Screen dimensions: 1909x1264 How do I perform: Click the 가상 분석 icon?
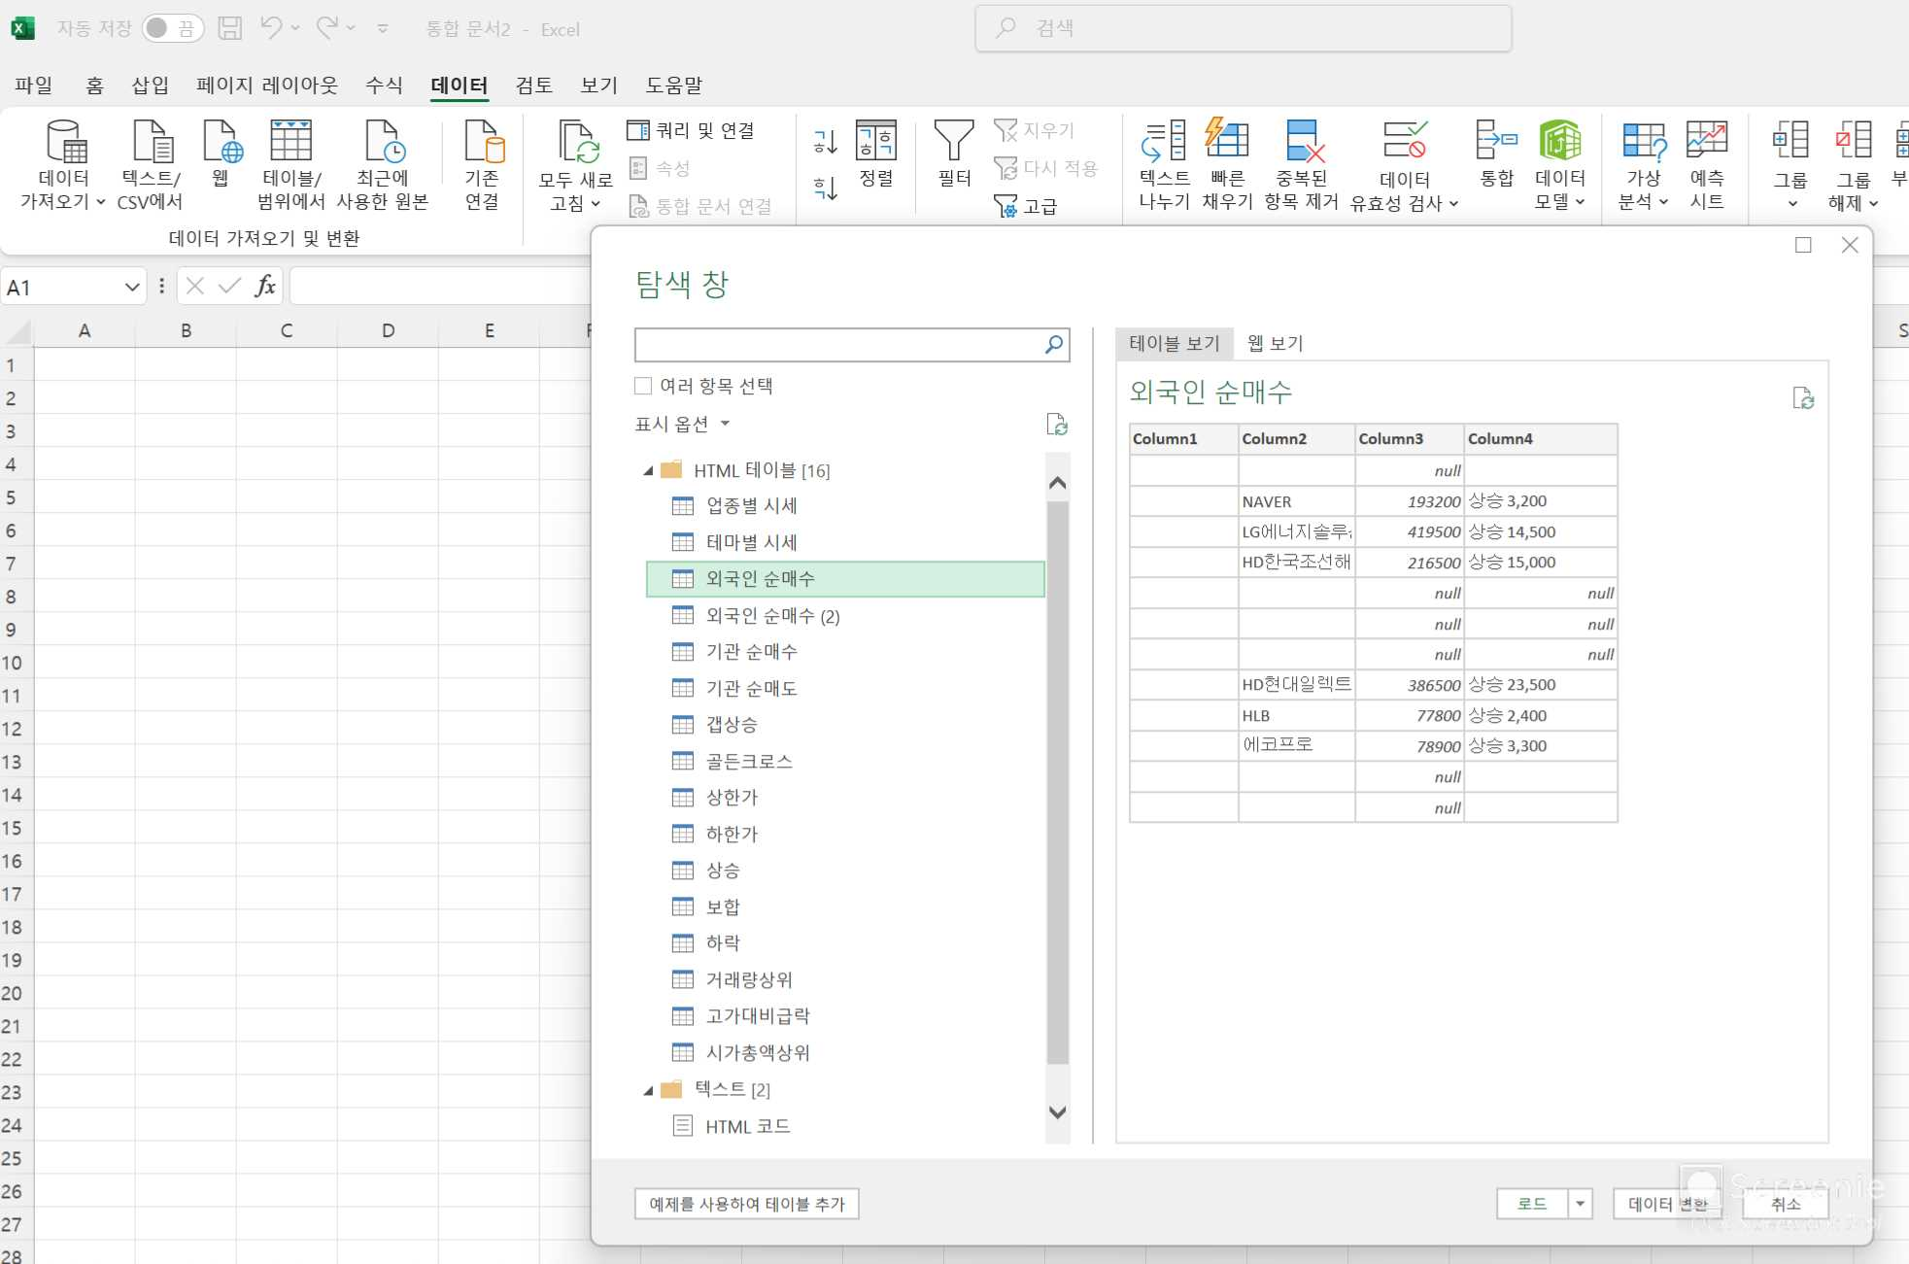coord(1644,141)
